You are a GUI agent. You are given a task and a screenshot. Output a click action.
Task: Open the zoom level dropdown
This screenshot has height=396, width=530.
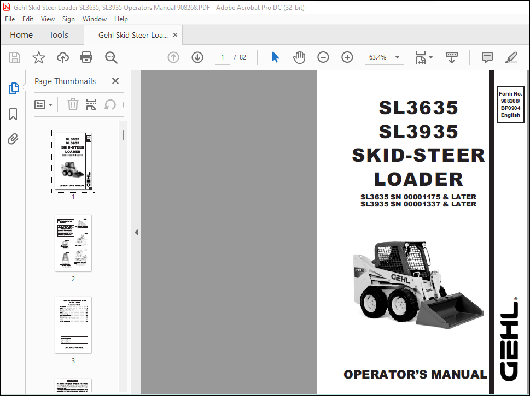(398, 57)
